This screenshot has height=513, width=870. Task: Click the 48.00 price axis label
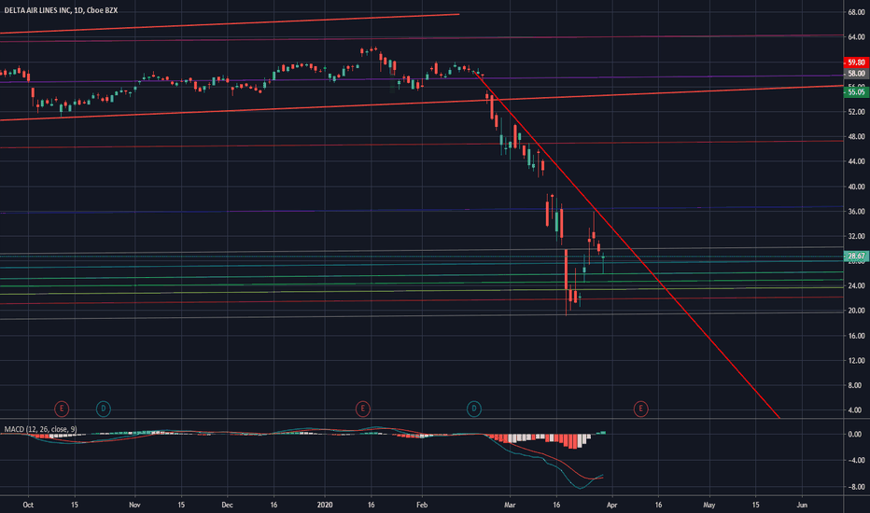click(856, 136)
